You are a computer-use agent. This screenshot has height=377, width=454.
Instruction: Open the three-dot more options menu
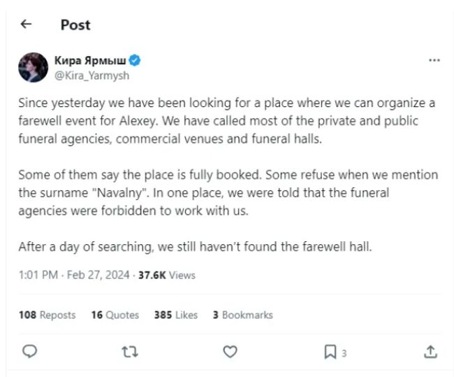pos(434,60)
